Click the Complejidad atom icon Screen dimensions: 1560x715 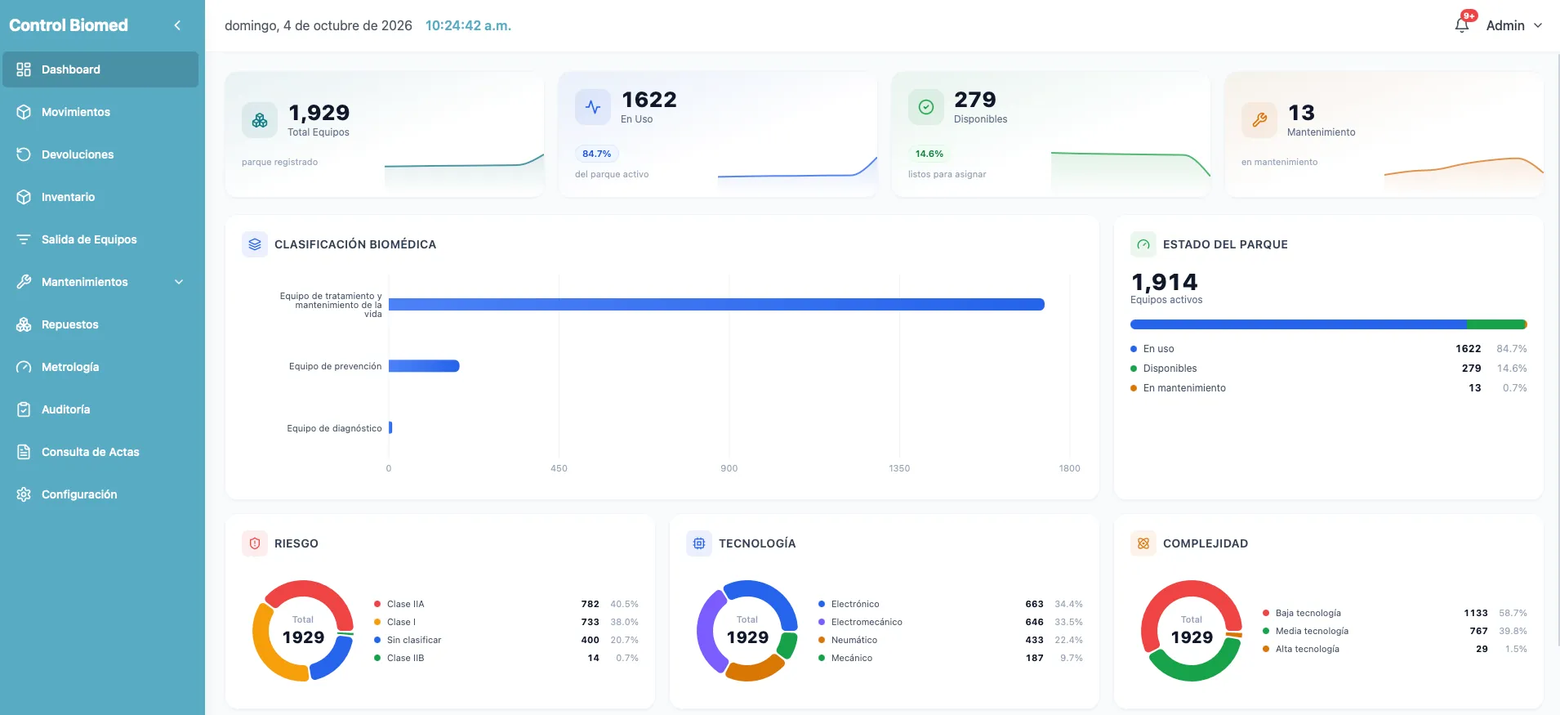click(1143, 543)
